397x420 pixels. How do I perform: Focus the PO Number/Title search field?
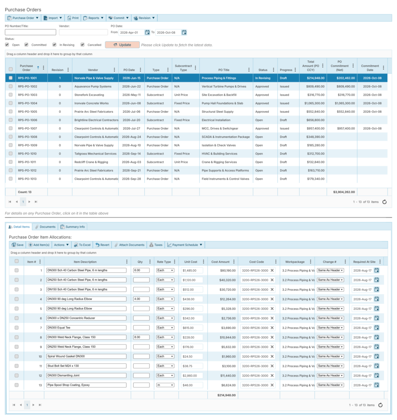30,32
